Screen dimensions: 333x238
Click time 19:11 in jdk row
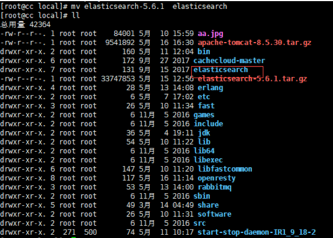coord(183,133)
